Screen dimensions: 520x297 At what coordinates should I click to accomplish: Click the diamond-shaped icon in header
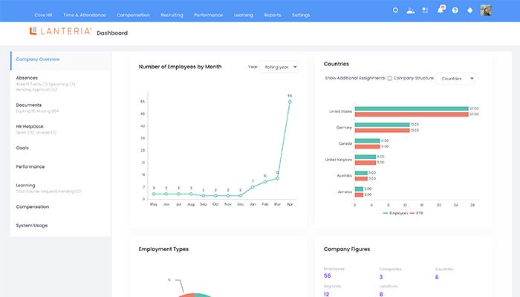click(x=469, y=10)
